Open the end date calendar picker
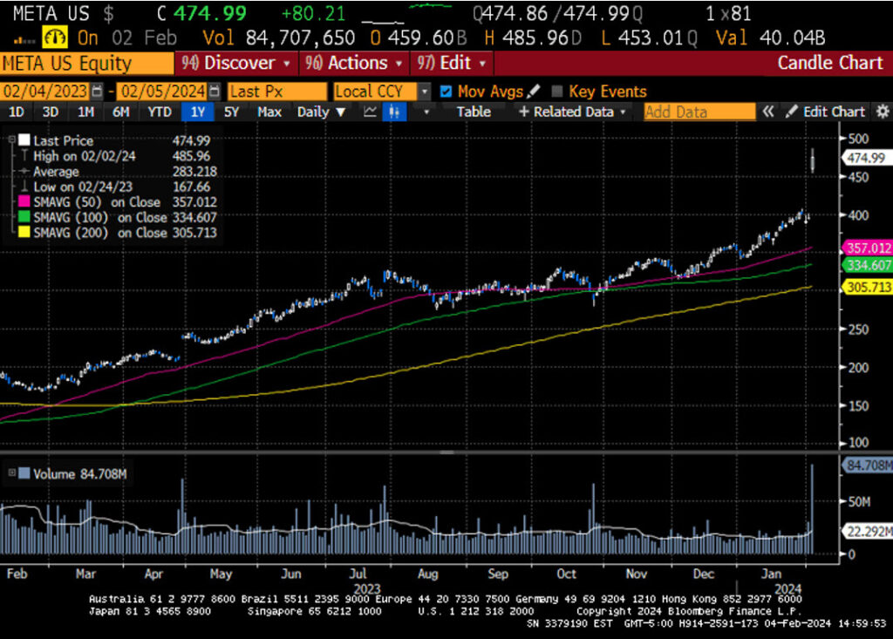 tap(214, 92)
